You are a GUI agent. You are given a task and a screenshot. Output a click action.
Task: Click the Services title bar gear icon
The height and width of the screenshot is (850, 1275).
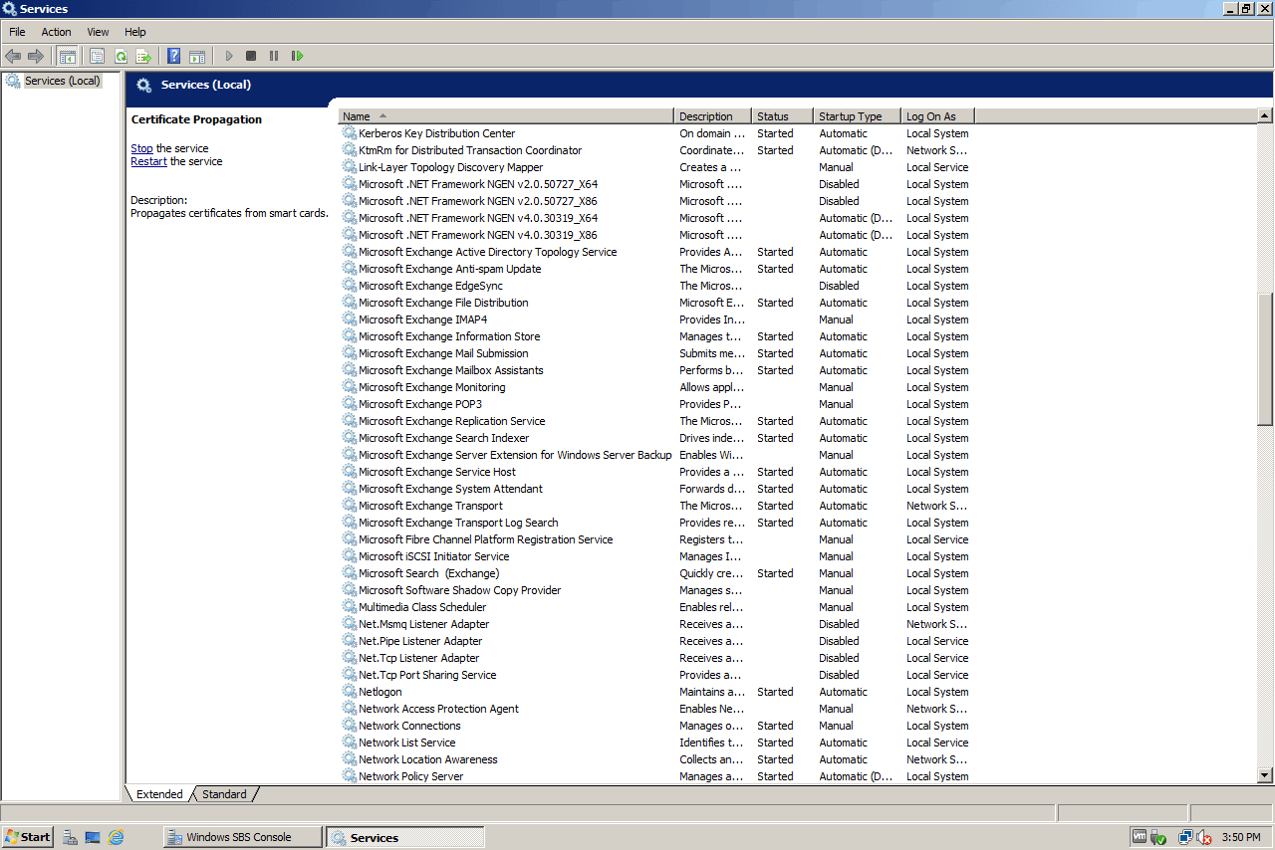10,9
